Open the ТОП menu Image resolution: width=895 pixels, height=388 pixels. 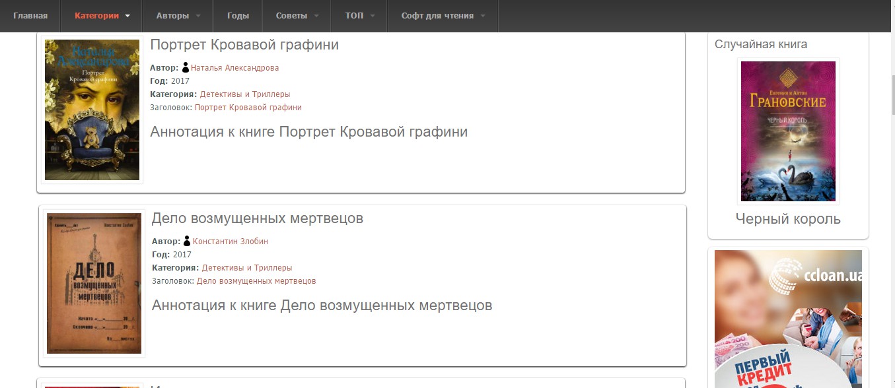(354, 16)
